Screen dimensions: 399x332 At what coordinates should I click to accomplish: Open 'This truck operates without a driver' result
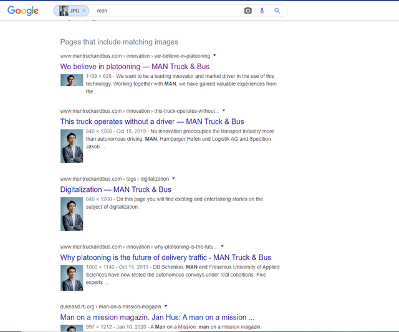(x=152, y=121)
